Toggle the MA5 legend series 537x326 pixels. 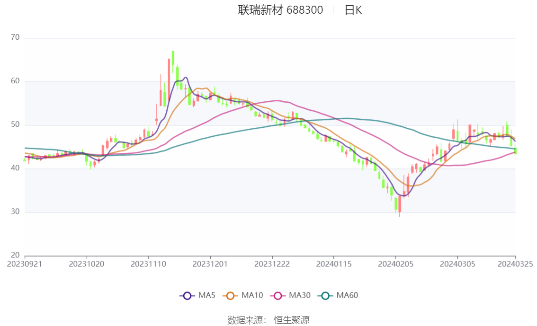197,296
